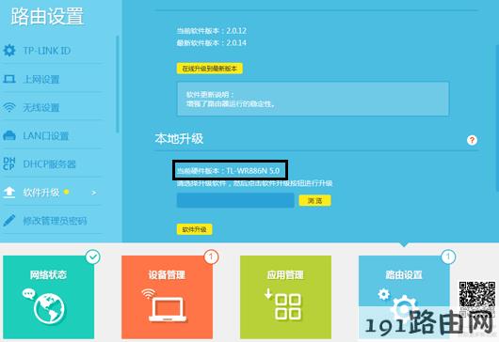Click the yellow 浏览 browse button
Screen dimensions: 499x342
[x=314, y=201]
